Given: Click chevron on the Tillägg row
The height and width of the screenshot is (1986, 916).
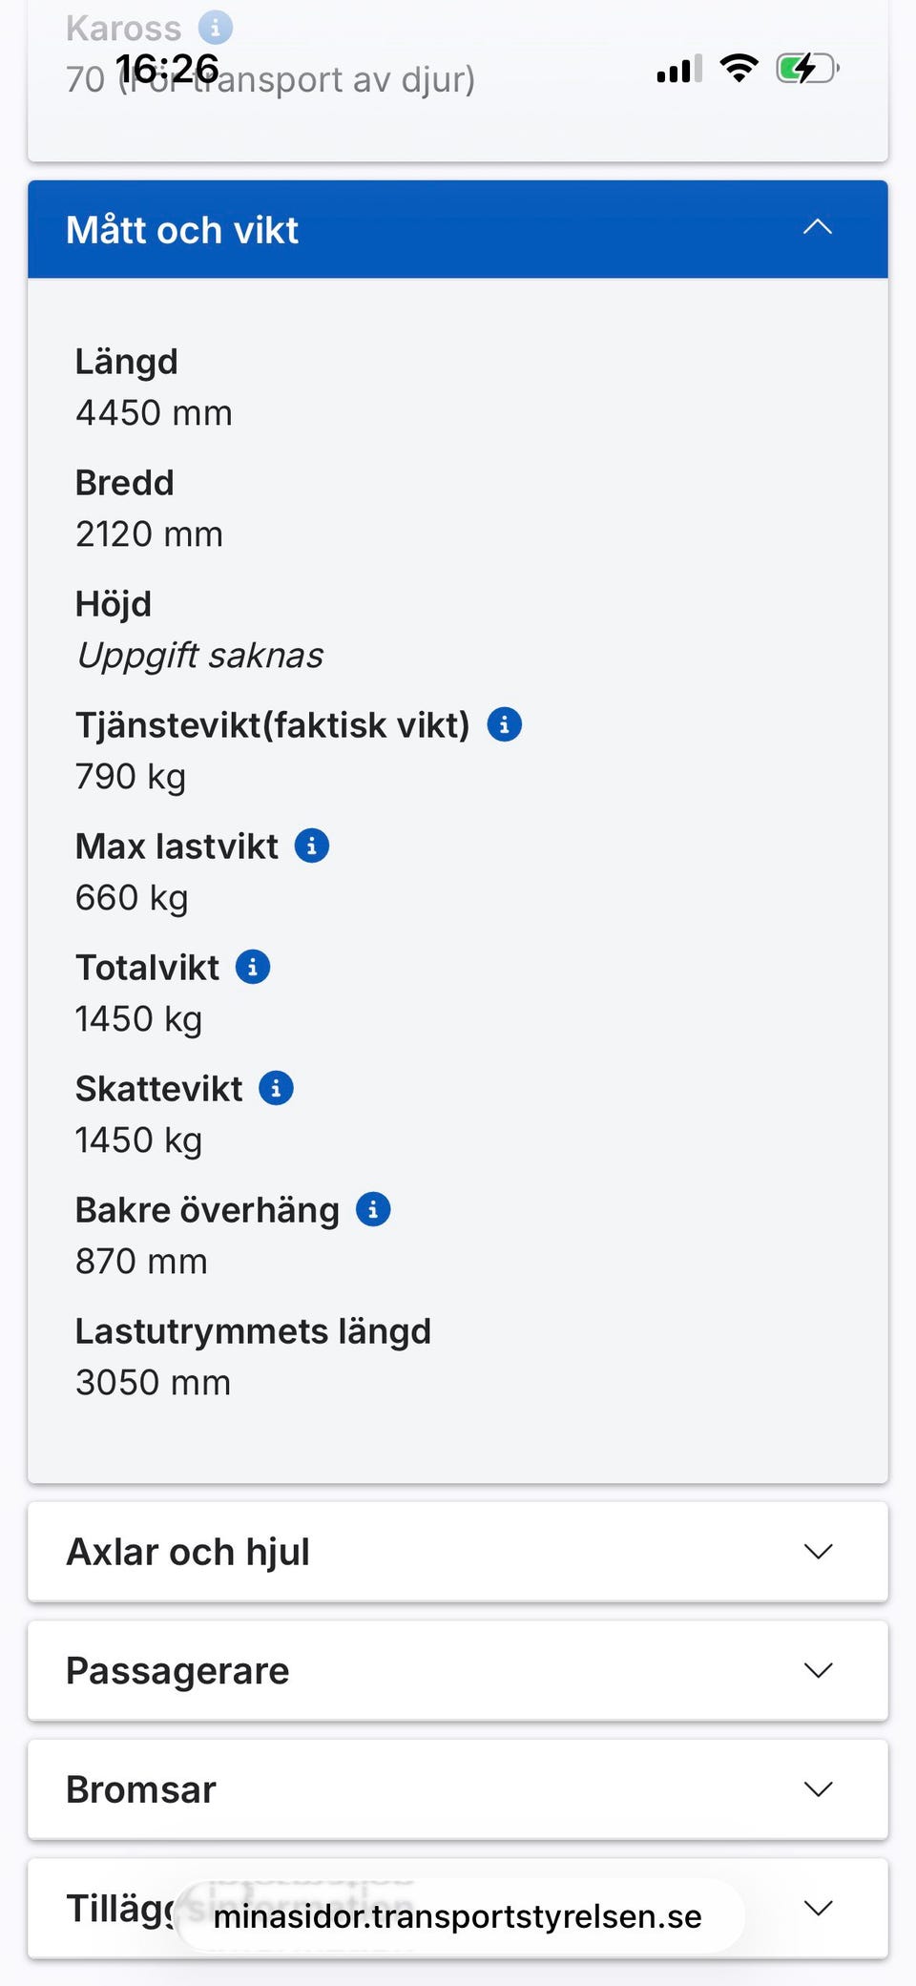Looking at the screenshot, I should click(818, 1908).
